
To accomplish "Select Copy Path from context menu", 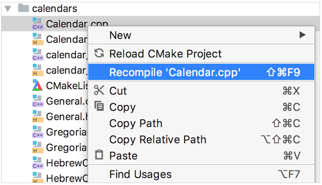I will tap(201, 123).
